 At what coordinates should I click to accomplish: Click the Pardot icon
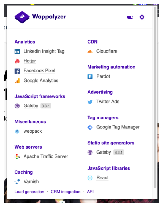click(x=90, y=76)
